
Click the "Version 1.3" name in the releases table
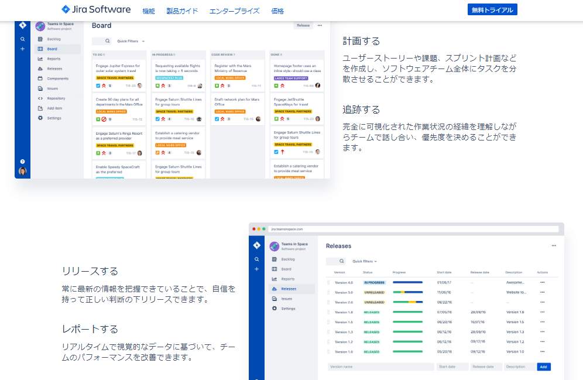click(344, 332)
